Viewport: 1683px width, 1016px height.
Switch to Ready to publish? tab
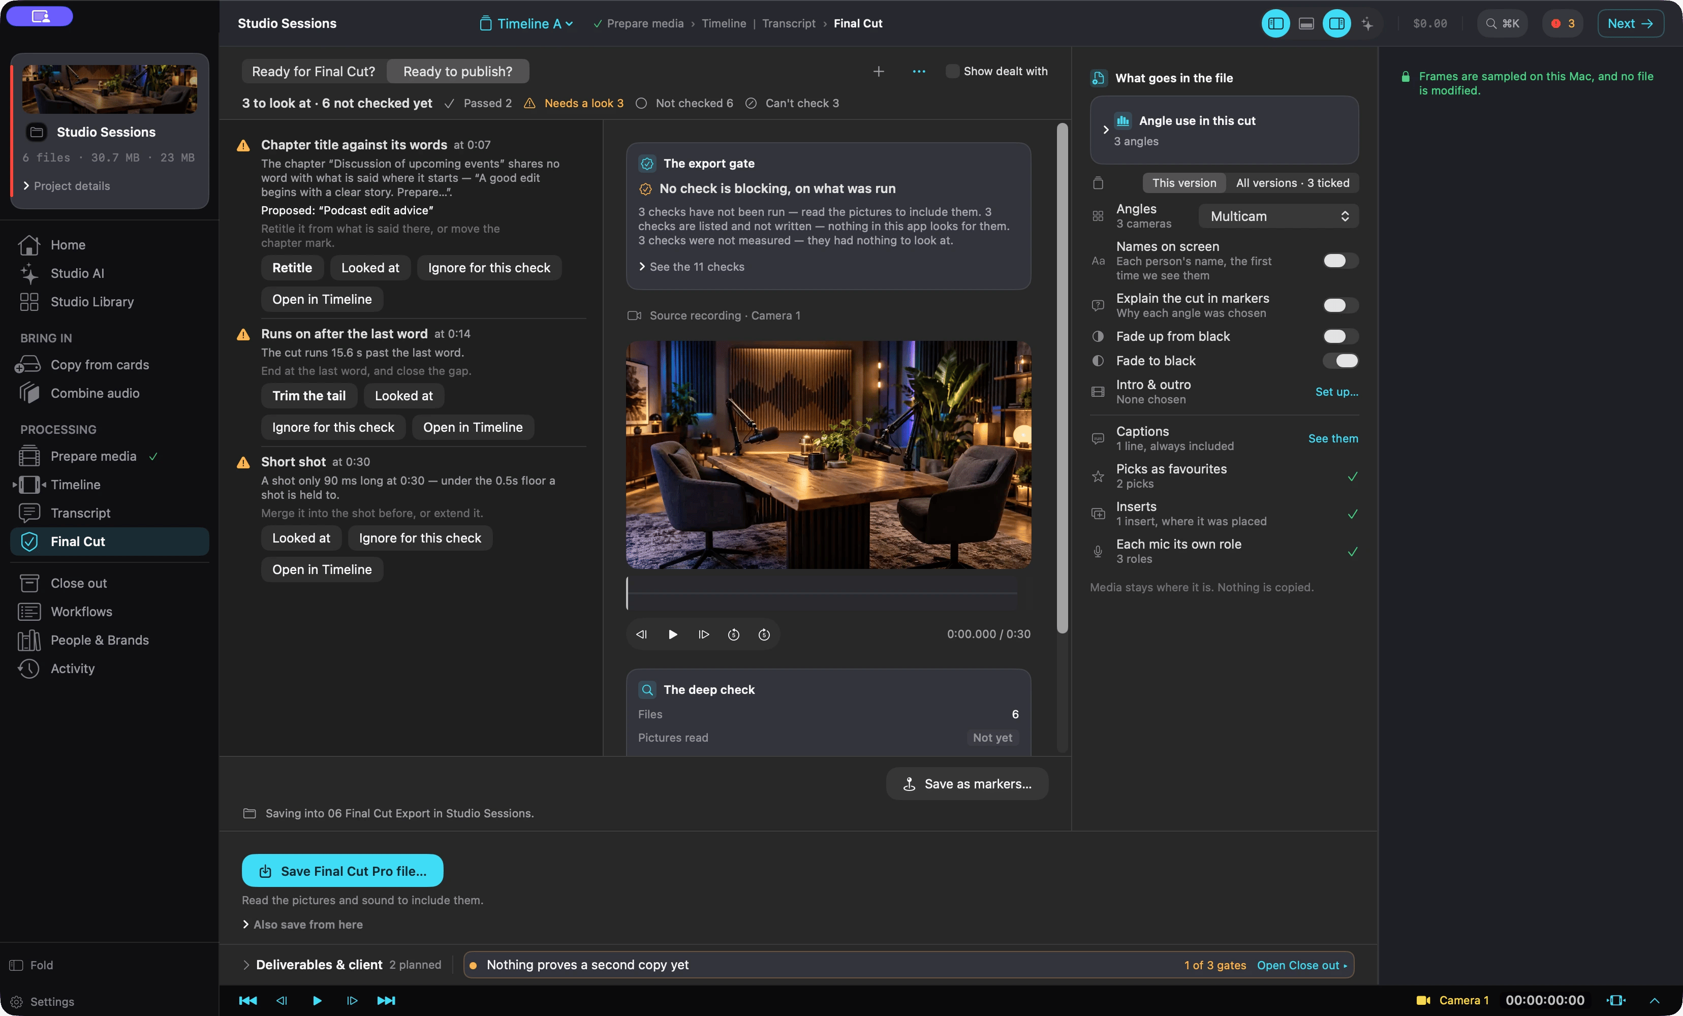tap(457, 71)
